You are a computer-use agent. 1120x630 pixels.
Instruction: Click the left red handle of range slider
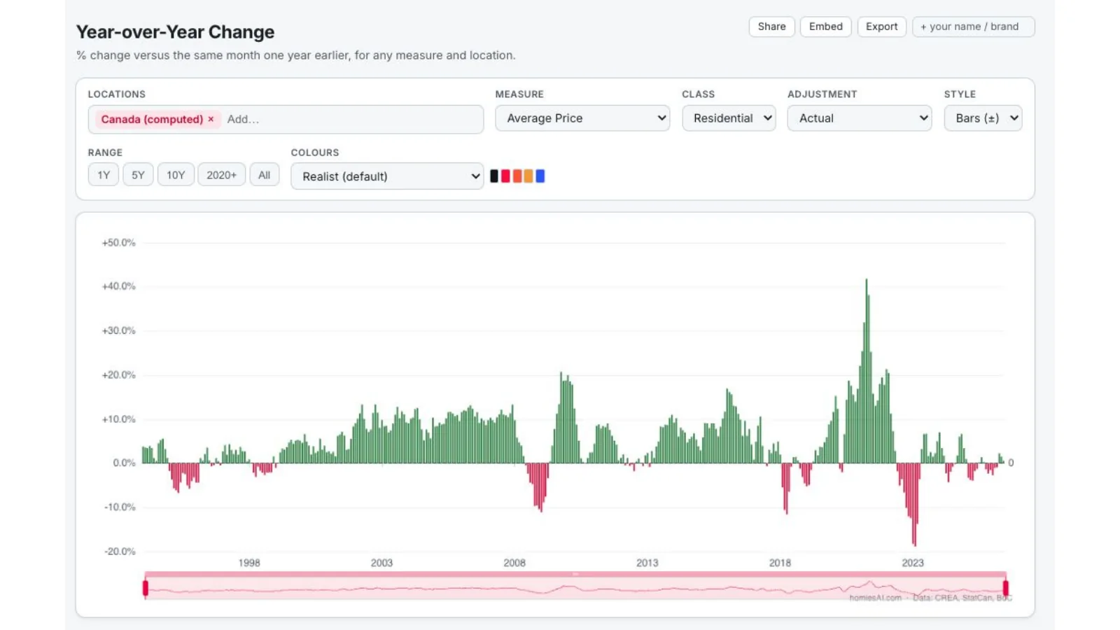coord(146,588)
